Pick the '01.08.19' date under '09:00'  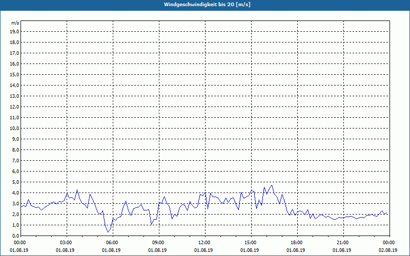157,250
